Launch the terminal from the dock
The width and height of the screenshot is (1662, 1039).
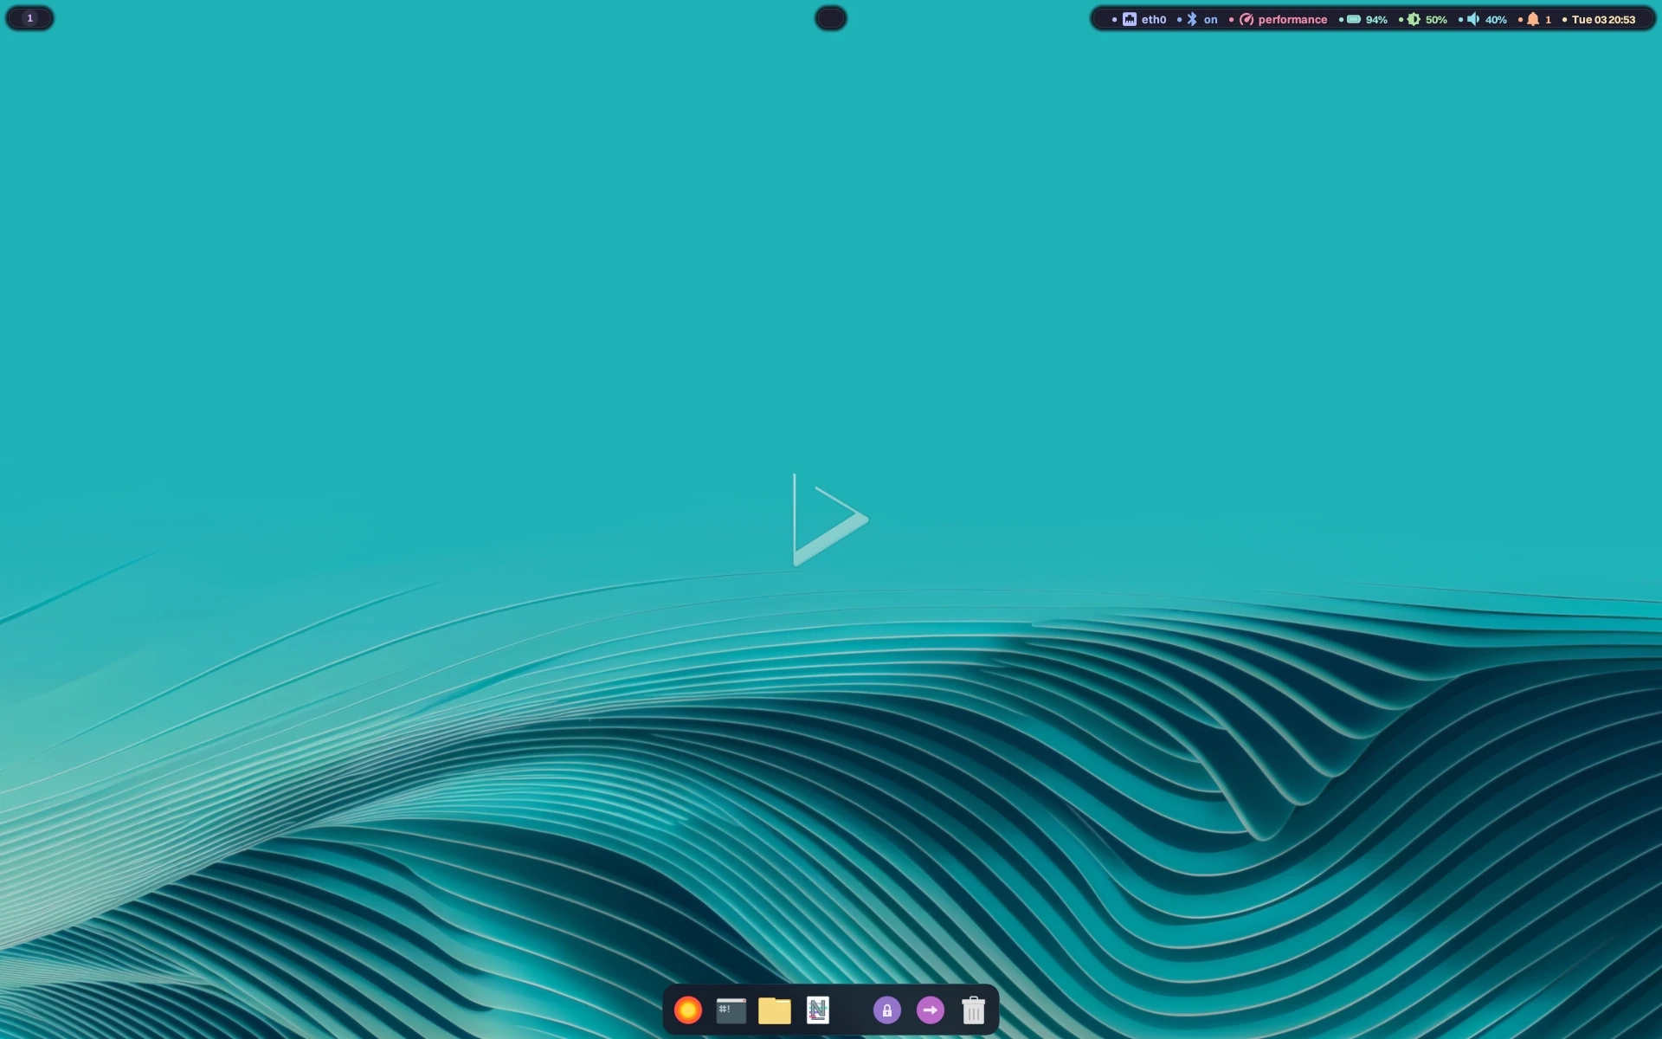point(731,1010)
